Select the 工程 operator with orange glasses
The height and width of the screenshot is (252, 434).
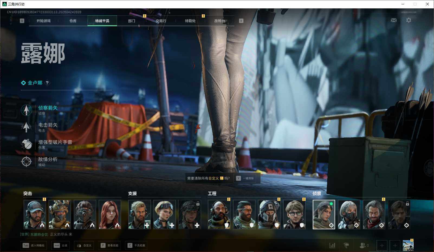click(x=244, y=214)
